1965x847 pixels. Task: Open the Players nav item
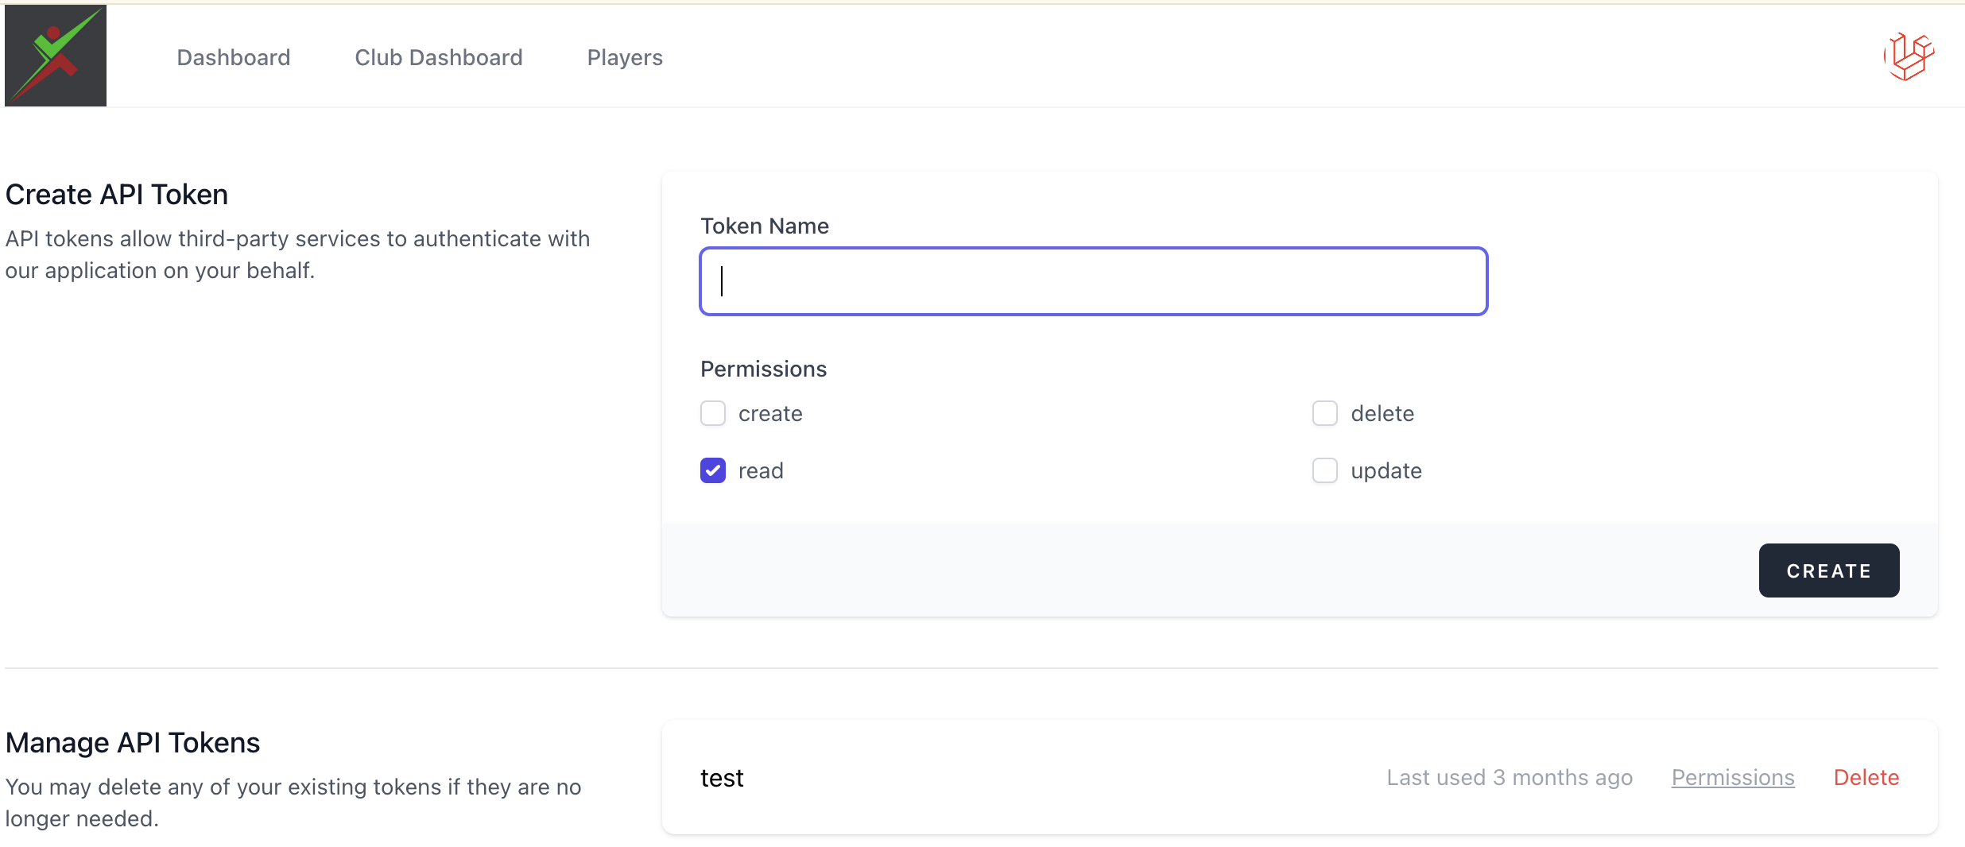pyautogui.click(x=625, y=57)
